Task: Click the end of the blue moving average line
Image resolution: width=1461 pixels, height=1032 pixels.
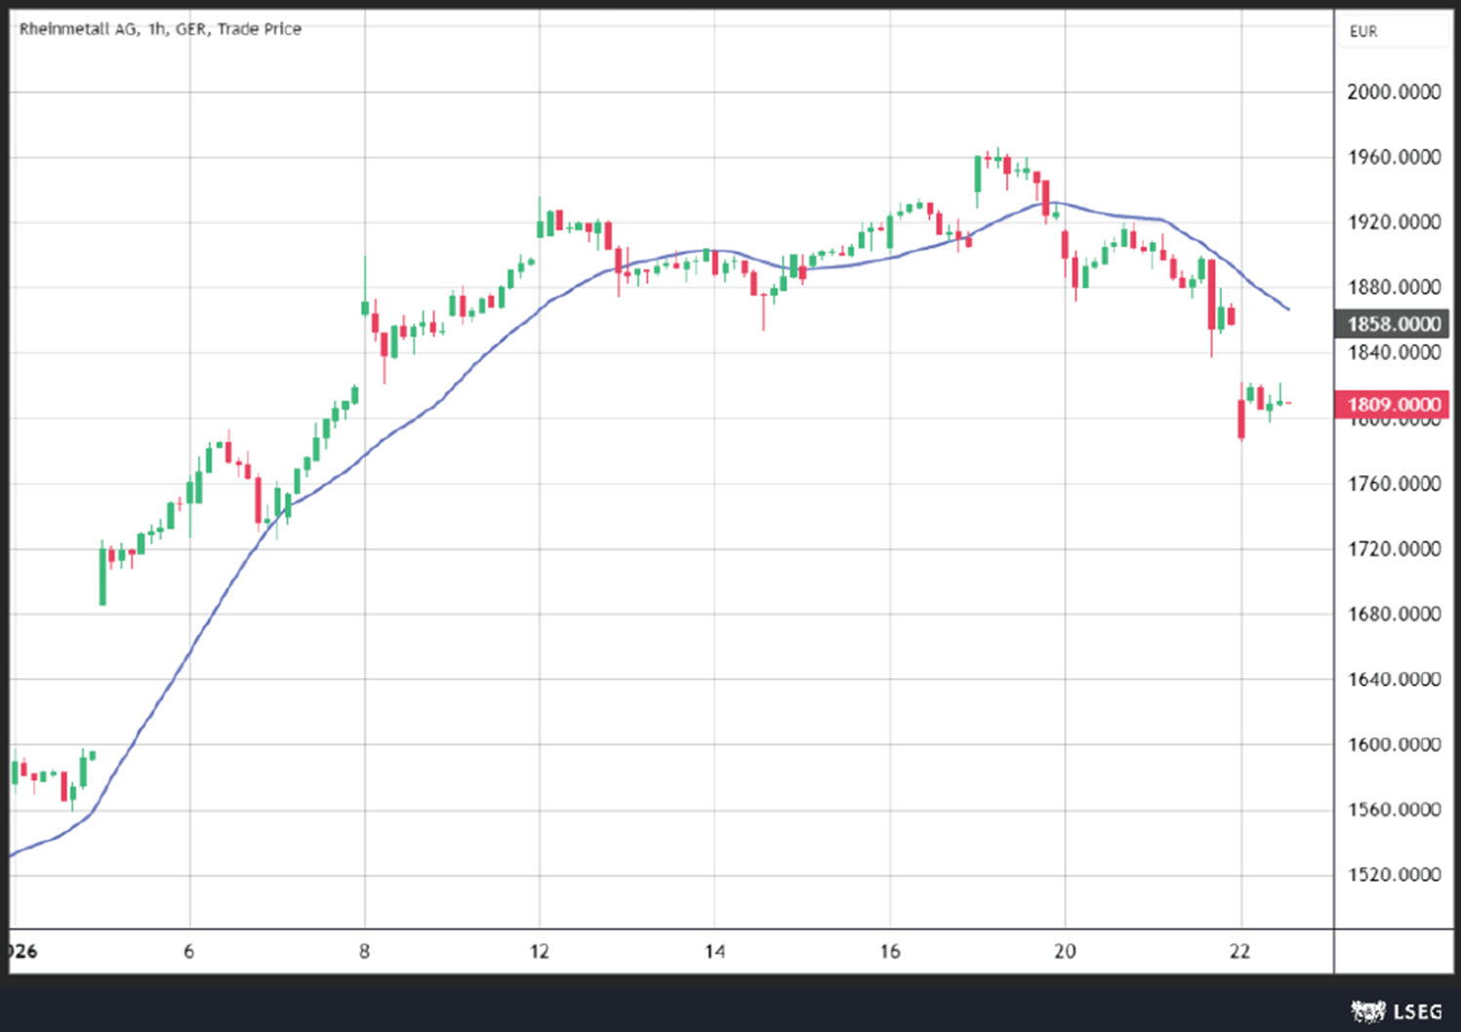Action: (x=1289, y=309)
